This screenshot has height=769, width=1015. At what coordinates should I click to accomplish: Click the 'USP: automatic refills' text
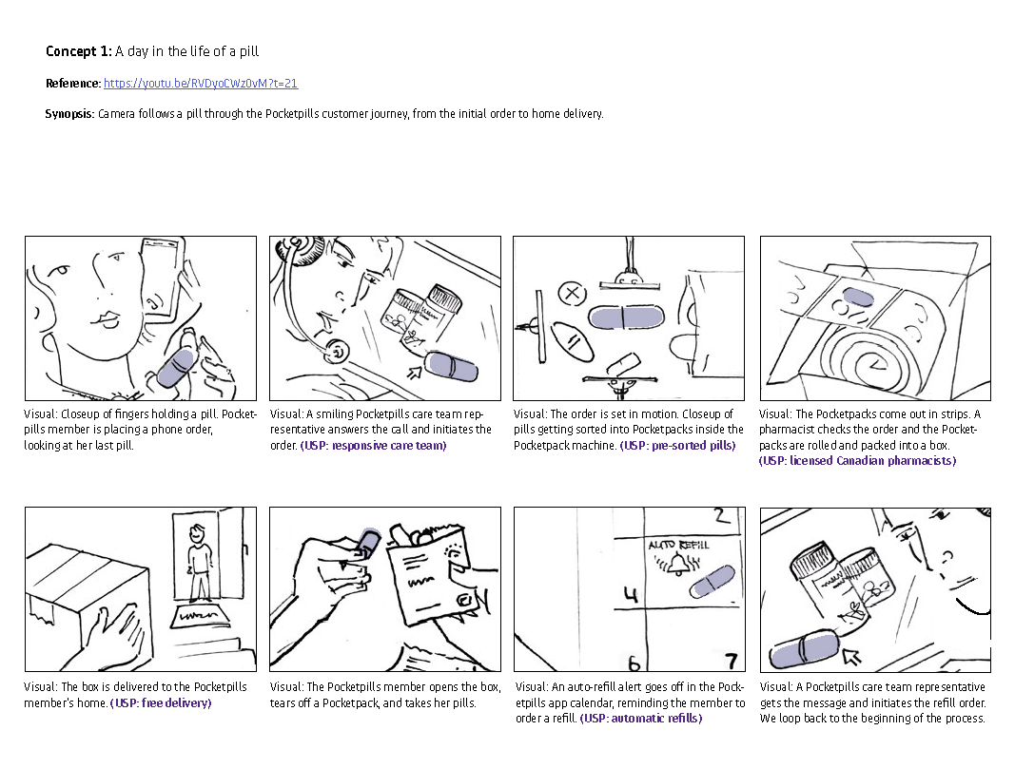point(641,719)
